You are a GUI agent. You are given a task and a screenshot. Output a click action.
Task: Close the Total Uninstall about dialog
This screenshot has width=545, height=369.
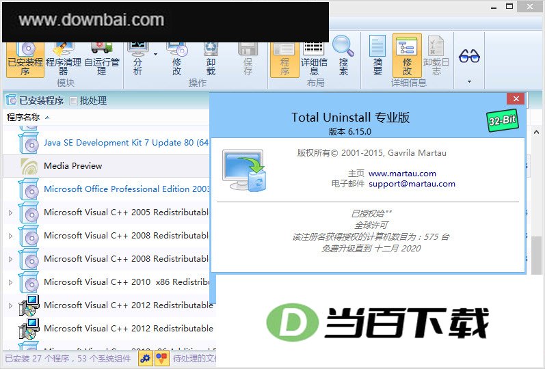click(x=516, y=99)
